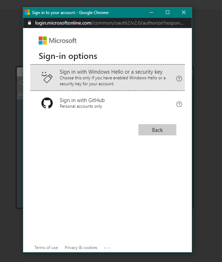This screenshot has height=262, width=222.
Task: Open the Privacy & cookies link
Action: click(81, 248)
